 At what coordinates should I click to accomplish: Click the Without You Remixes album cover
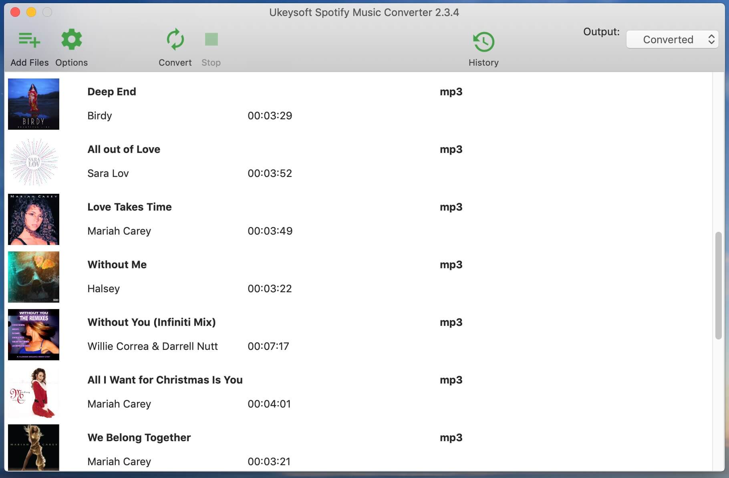pos(34,335)
